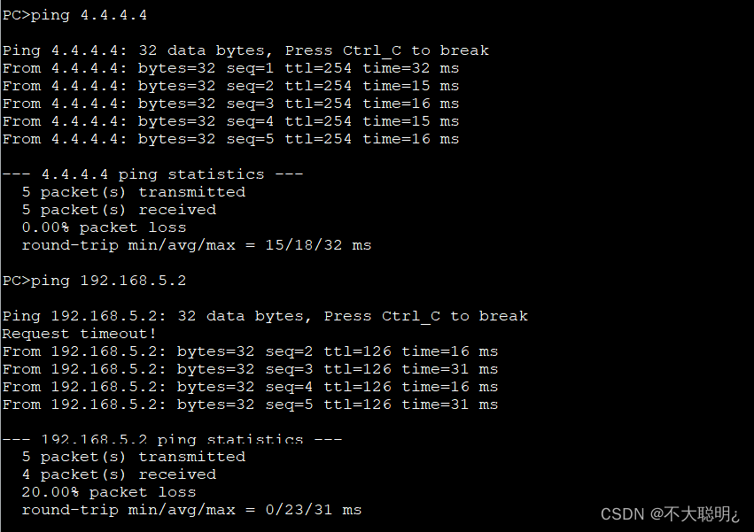The height and width of the screenshot is (532, 754).
Task: Click the seq=5 ttl=126 reply from 192.168.5.2
Action: [x=250, y=405]
